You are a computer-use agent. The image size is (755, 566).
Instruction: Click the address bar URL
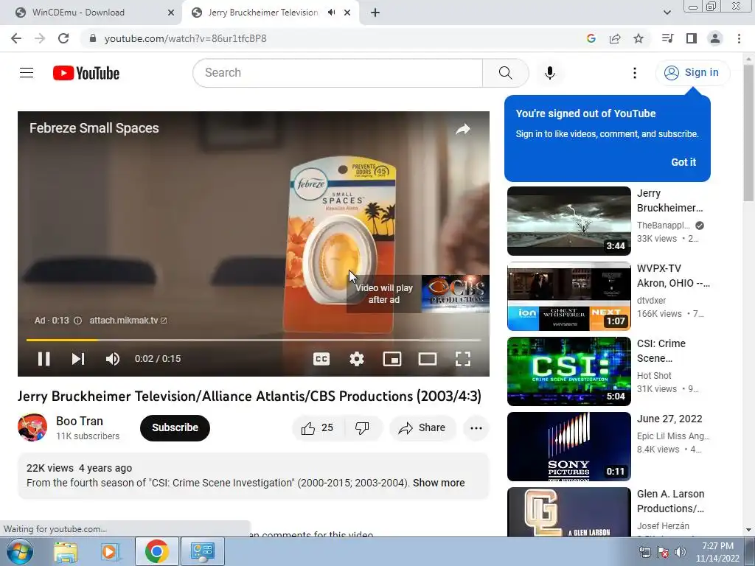[x=185, y=38]
